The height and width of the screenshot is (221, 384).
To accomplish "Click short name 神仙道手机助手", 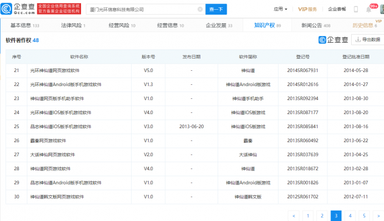I will (248, 99).
